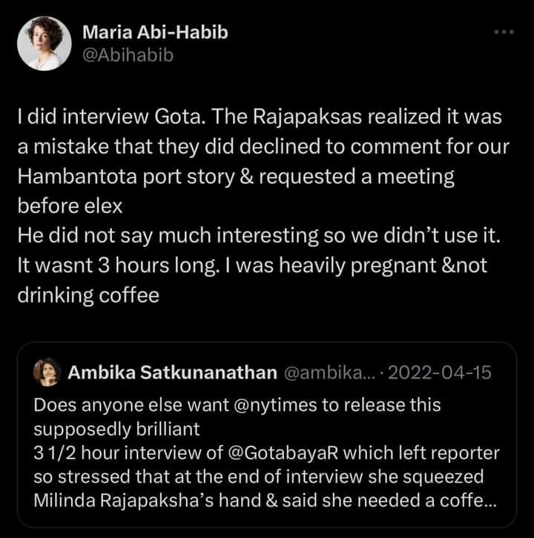534x538 pixels.
Task: Click the 2022-04-15 date of quoted tweet
Action: [x=440, y=373]
